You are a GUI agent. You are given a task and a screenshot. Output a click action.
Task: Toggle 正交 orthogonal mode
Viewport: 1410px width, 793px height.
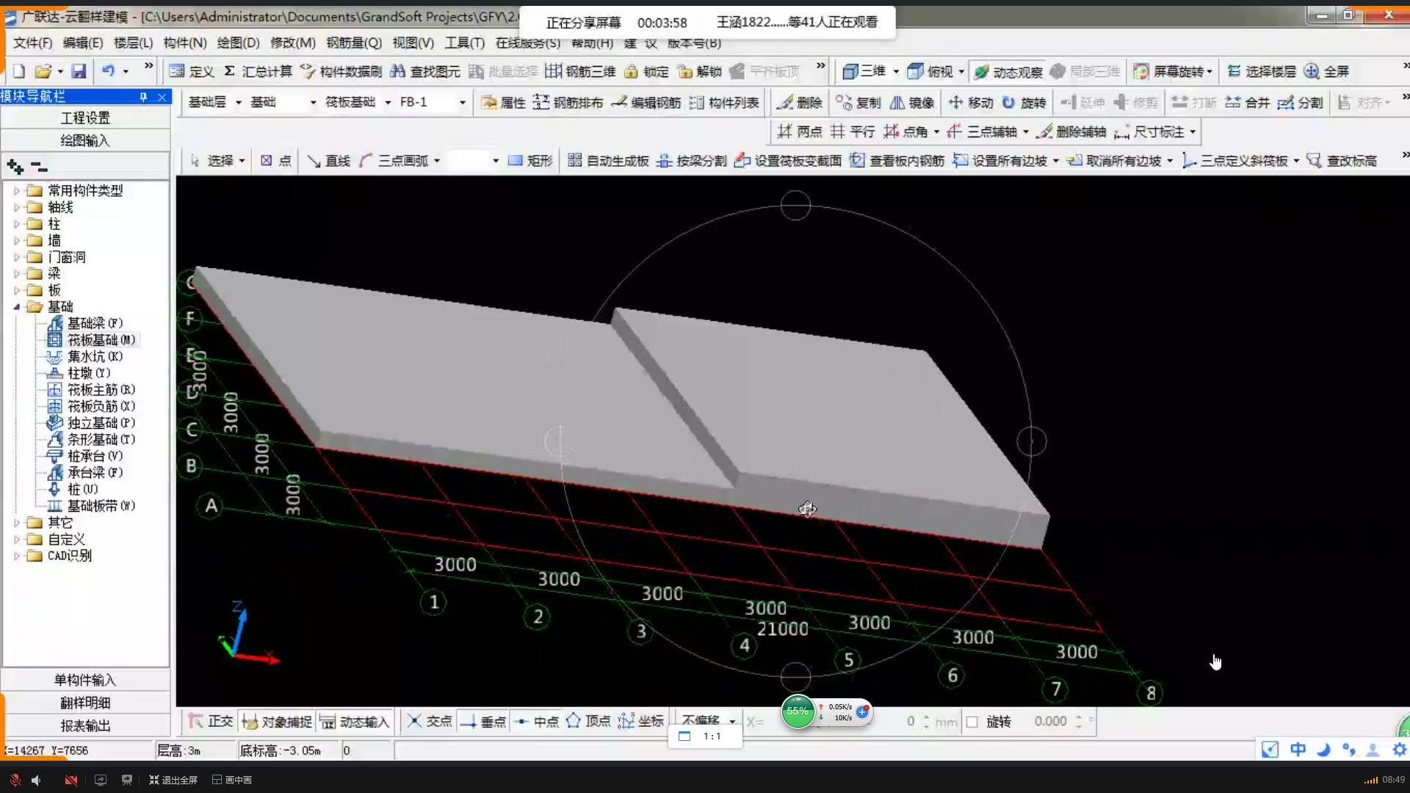point(211,722)
